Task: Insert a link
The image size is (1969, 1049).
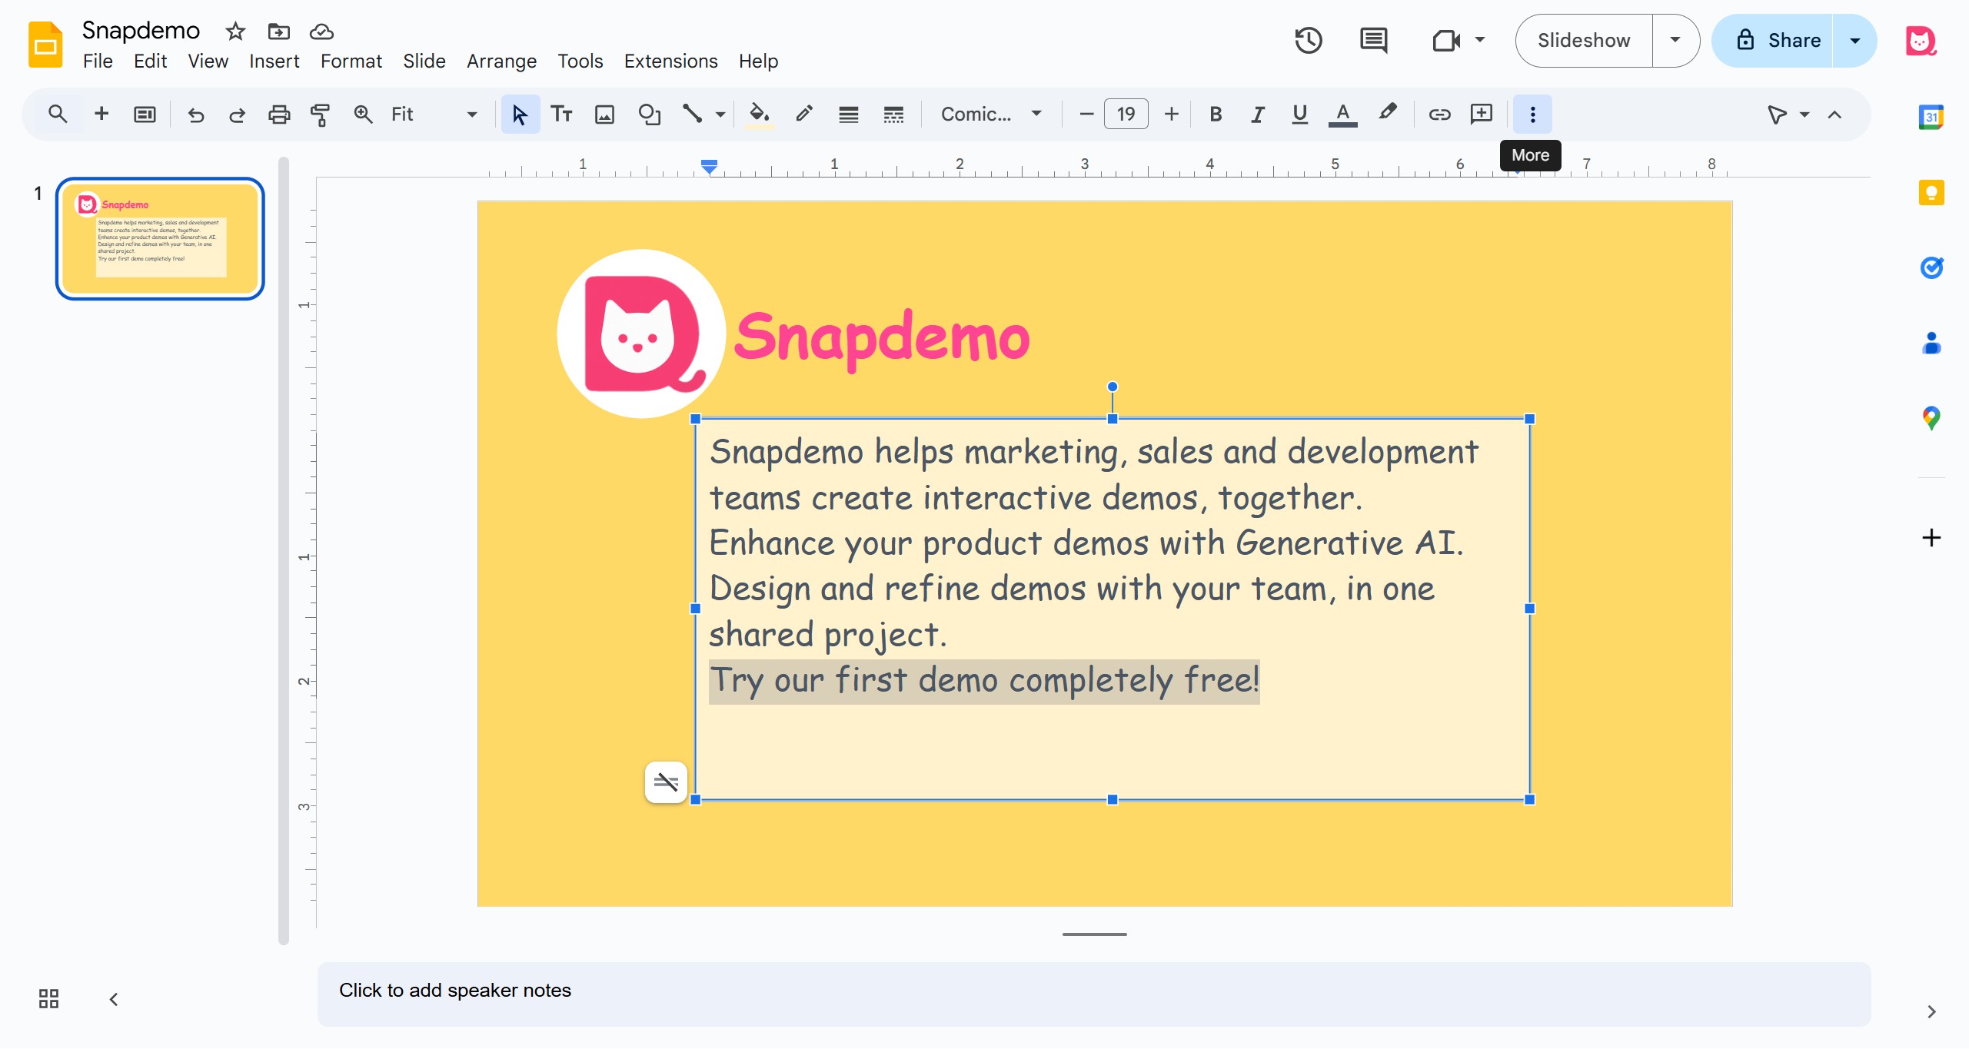Action: coord(1439,115)
